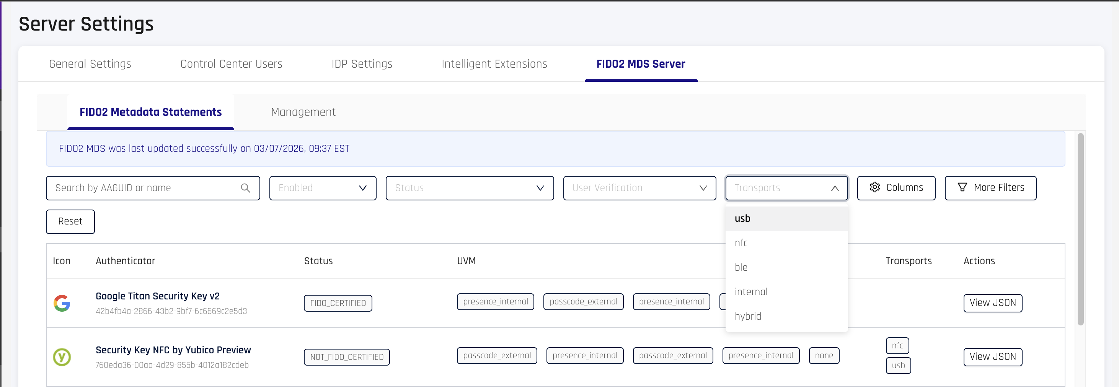The height and width of the screenshot is (387, 1119).
Task: Click the Yubico logo icon
Action: click(x=62, y=357)
